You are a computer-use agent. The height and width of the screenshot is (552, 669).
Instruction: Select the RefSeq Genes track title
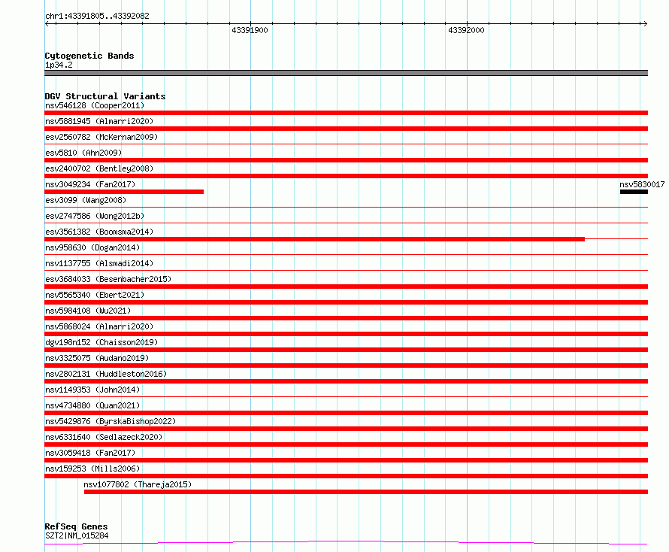click(77, 526)
